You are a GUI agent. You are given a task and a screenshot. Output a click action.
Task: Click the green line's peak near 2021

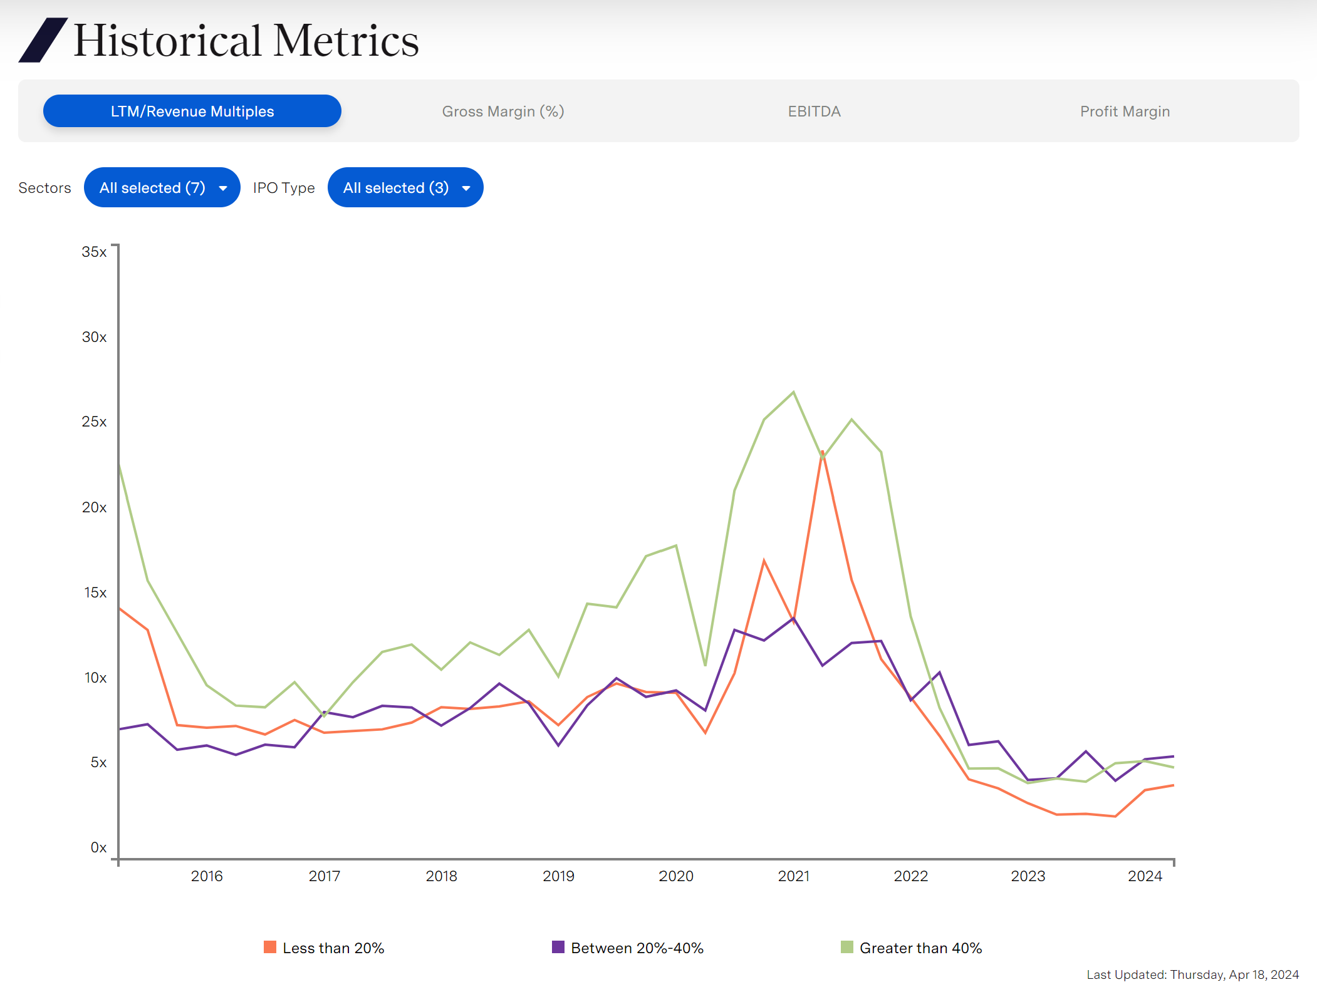[793, 393]
